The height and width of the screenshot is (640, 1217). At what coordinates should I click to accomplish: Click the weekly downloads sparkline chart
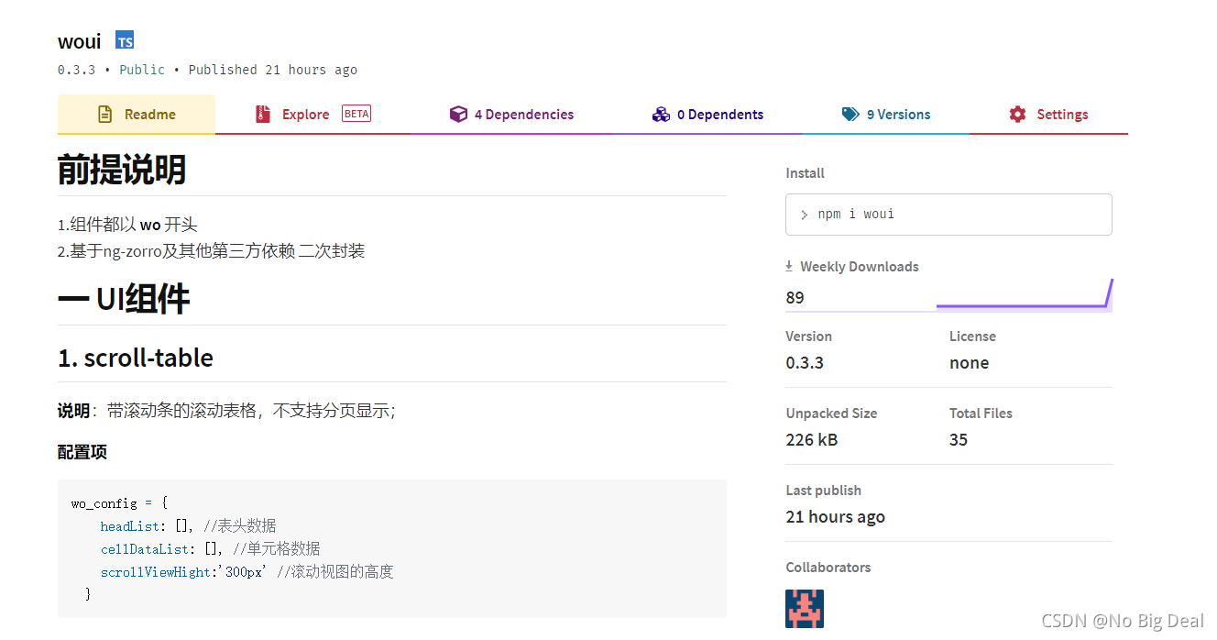pos(1025,294)
